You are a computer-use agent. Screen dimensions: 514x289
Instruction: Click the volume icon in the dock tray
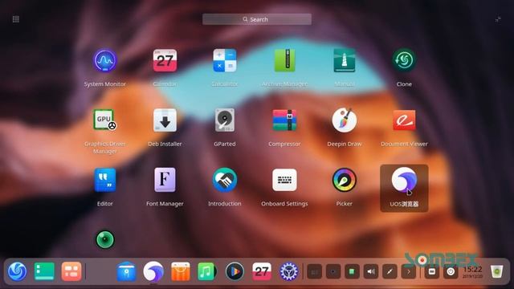371,271
